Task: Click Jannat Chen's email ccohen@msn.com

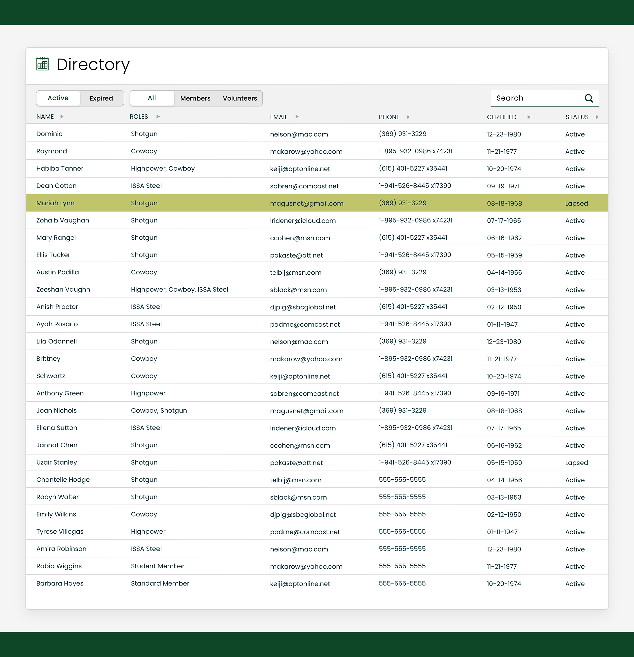Action: tap(300, 445)
